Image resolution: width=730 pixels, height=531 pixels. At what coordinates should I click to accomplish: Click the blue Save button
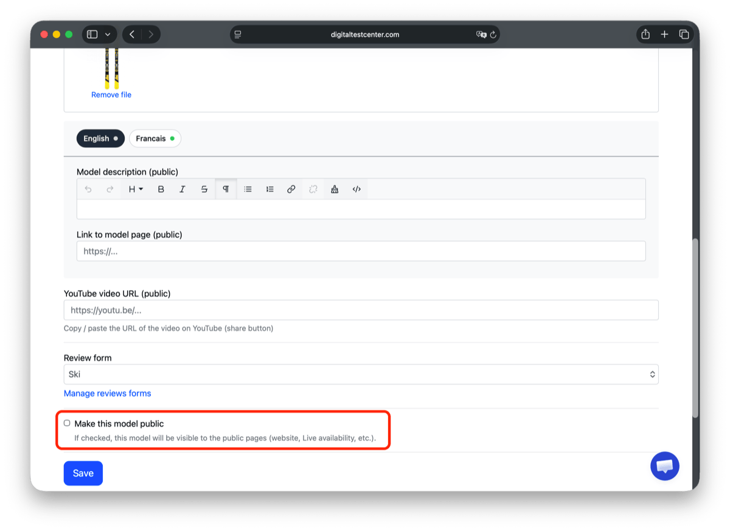coord(83,473)
